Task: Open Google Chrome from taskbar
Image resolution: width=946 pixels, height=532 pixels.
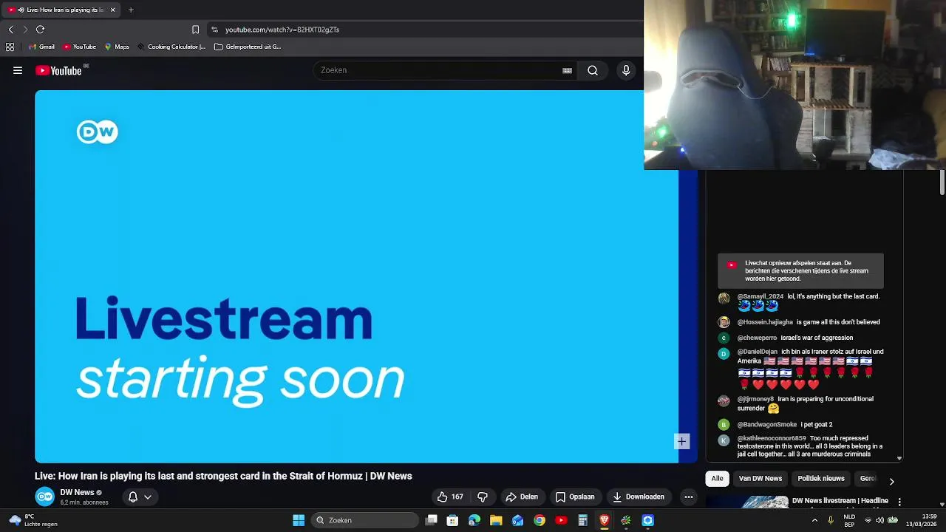Action: [x=540, y=520]
